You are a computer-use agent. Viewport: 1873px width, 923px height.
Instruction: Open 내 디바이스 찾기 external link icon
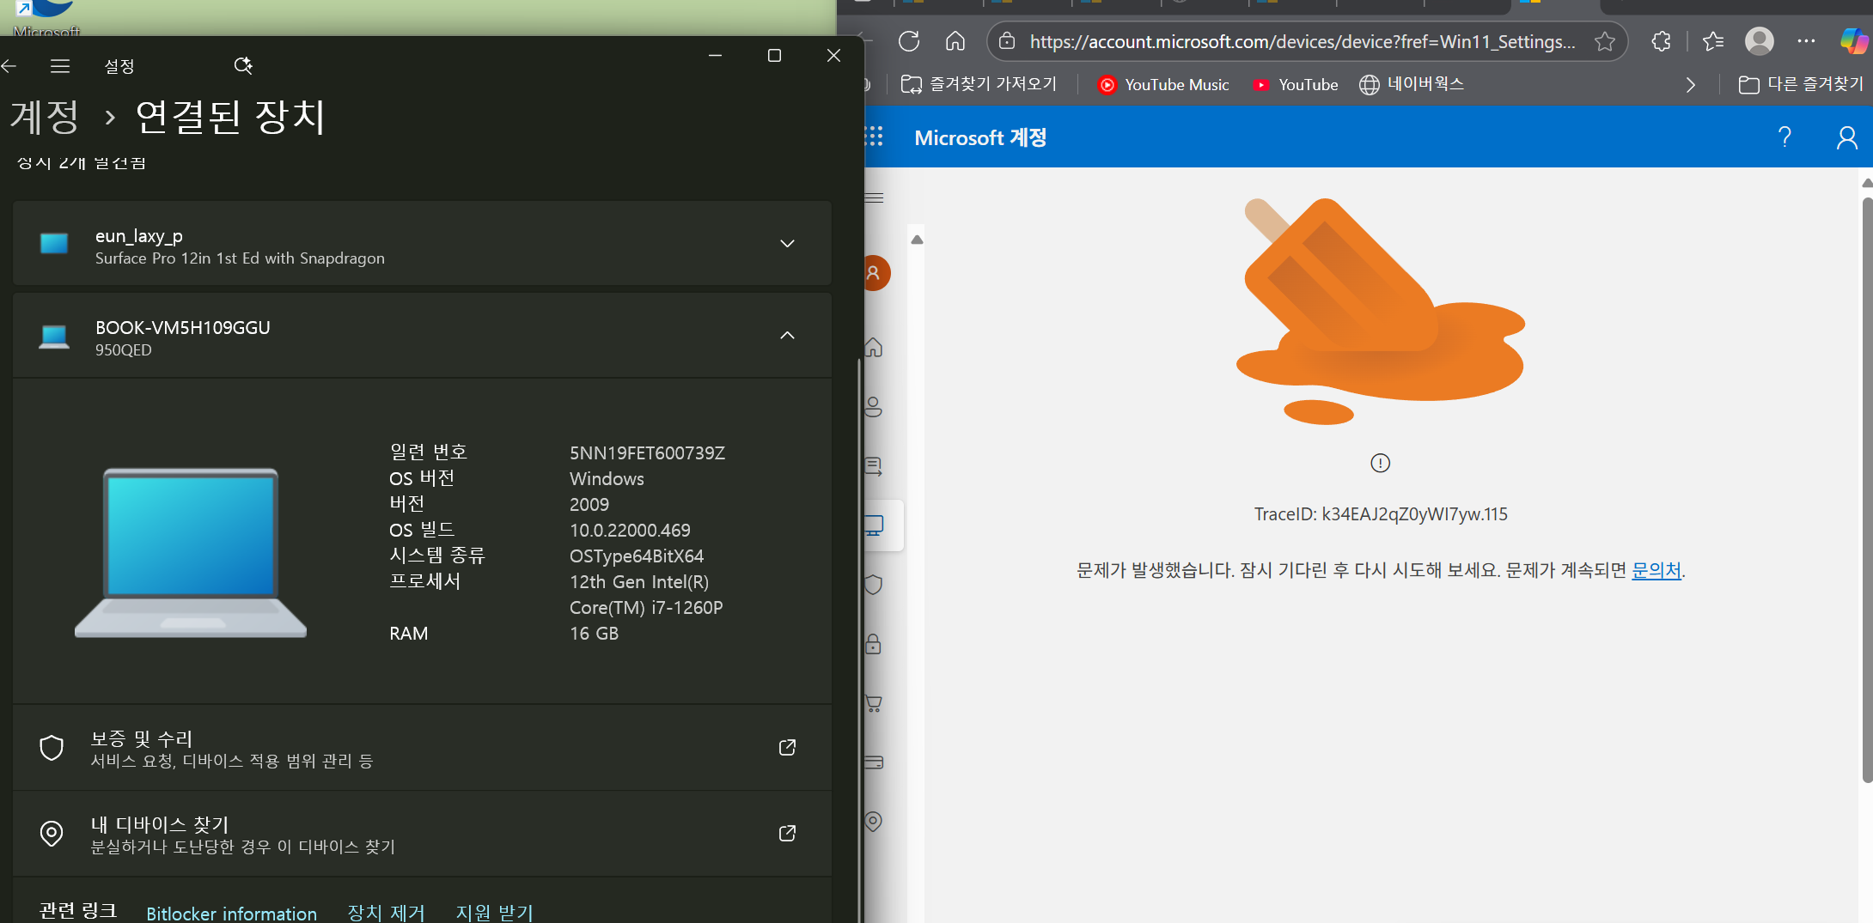(x=787, y=834)
